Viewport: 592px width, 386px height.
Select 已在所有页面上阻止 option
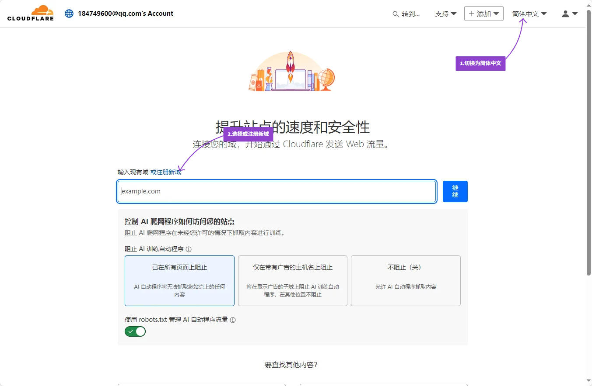point(179,280)
